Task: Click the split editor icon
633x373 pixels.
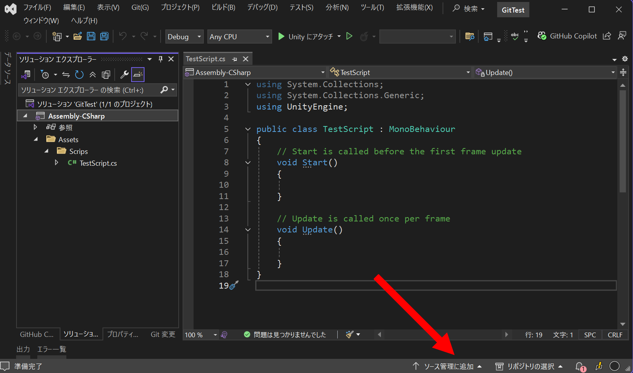Action: click(x=623, y=72)
